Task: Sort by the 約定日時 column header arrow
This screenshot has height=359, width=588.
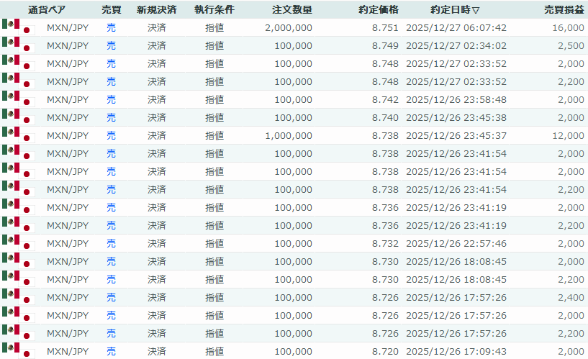Action: point(476,10)
